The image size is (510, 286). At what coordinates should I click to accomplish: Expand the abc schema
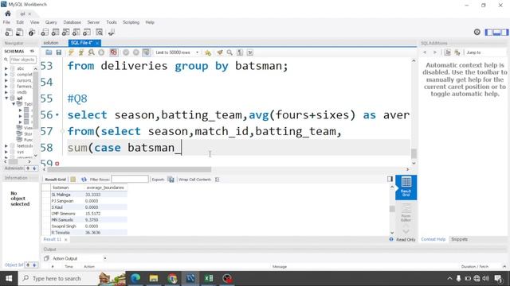[6, 68]
